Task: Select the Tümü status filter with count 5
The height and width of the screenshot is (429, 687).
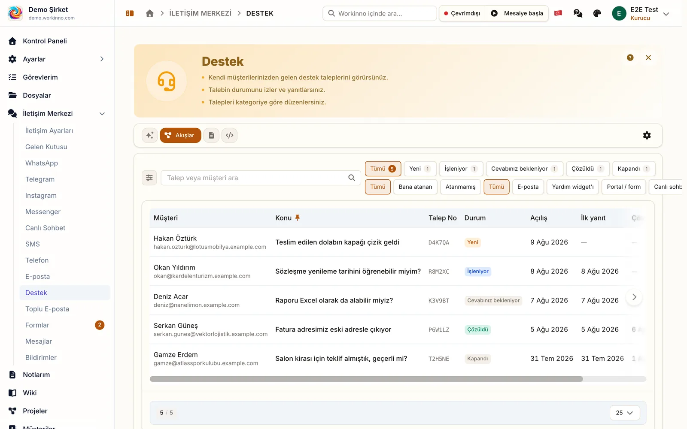Action: click(x=383, y=169)
